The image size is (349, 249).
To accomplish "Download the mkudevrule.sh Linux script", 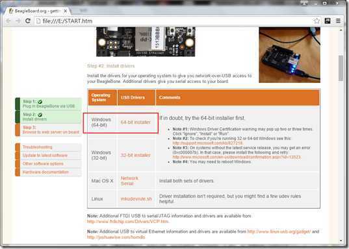I will click(136, 199).
